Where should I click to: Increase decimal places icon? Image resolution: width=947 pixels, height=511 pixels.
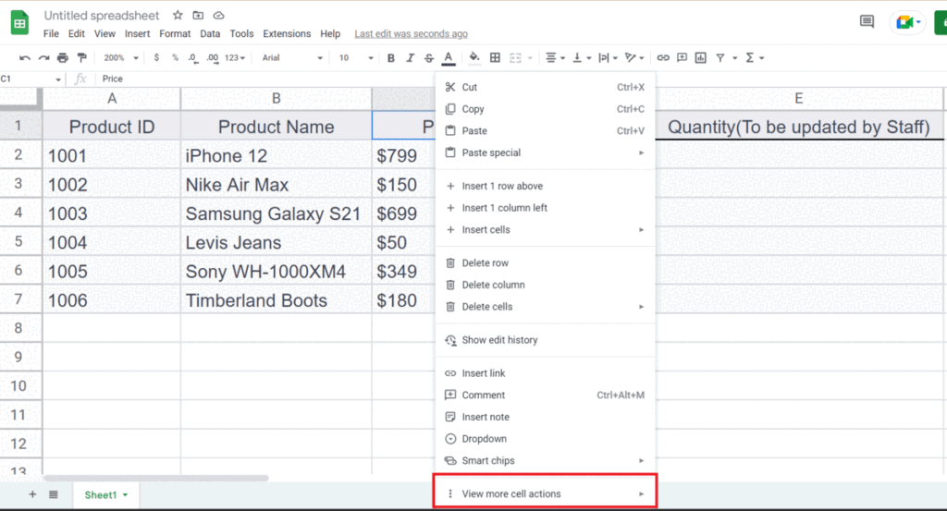pyautogui.click(x=212, y=58)
